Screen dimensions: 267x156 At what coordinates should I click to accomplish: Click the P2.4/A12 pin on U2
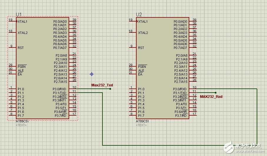tap(181, 70)
